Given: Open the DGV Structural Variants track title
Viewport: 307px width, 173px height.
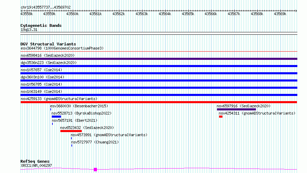Looking at the screenshot, I should coord(48,44).
